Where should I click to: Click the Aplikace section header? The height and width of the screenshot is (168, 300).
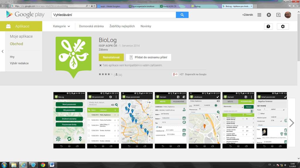click(21, 26)
